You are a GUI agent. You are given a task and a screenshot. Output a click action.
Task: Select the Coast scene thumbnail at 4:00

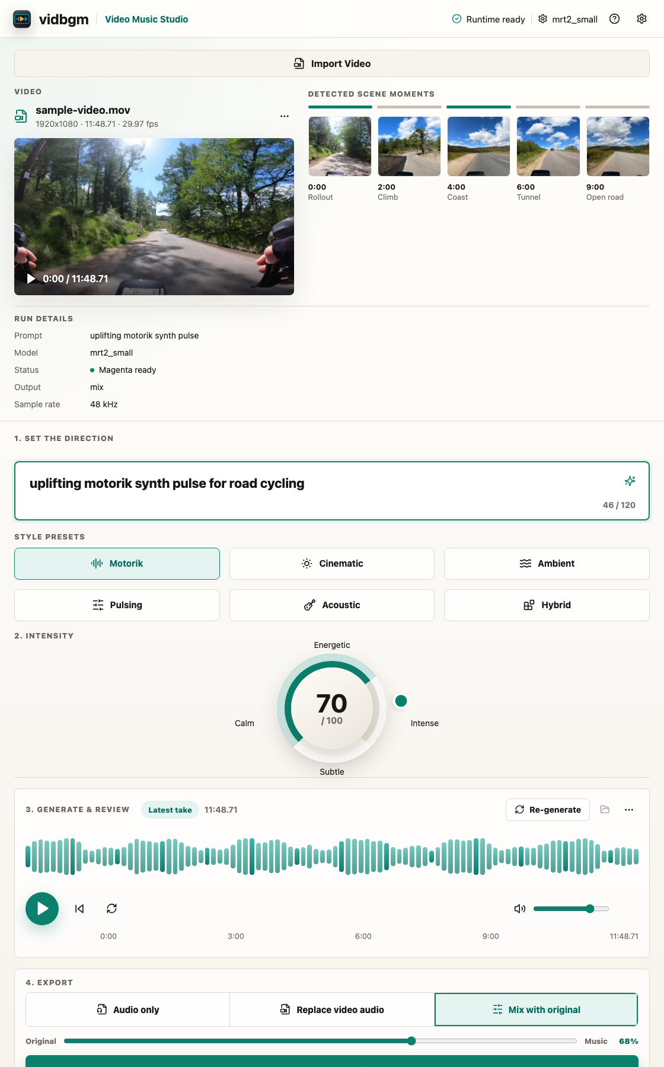[x=478, y=146]
